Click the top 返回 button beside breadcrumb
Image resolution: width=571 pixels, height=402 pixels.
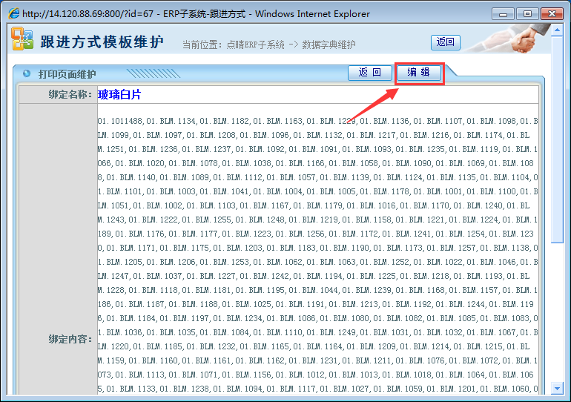pos(445,43)
